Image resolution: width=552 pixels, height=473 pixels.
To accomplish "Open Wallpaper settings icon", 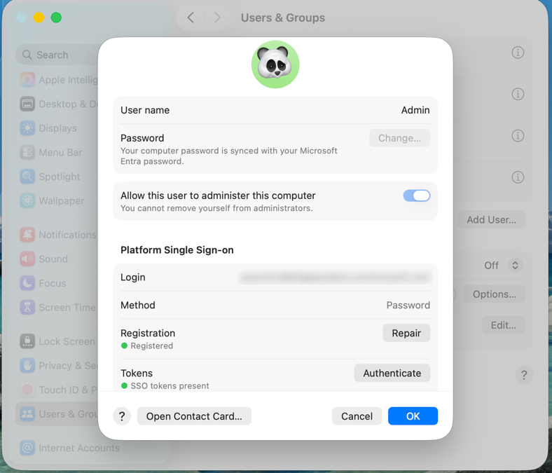I will 27,200.
